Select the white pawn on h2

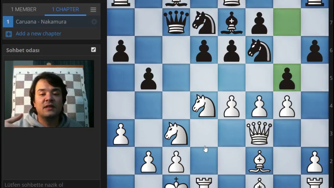pyautogui.click(x=314, y=161)
